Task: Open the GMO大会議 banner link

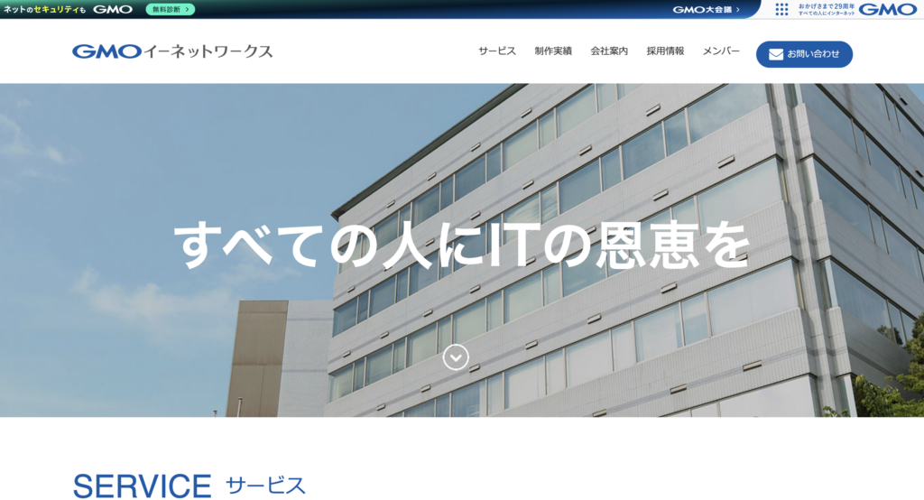Action: click(x=702, y=10)
